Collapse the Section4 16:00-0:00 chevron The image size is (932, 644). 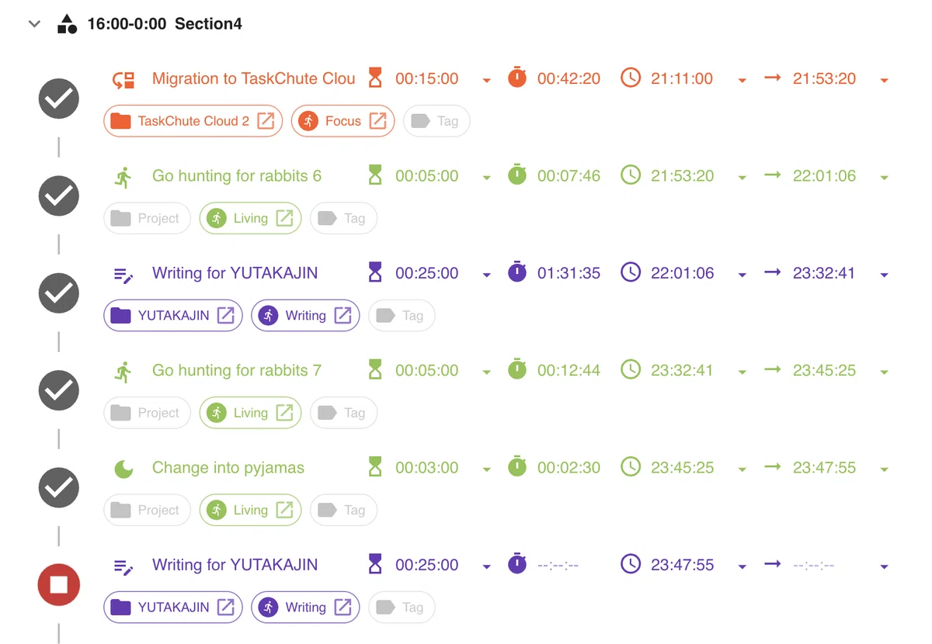click(x=34, y=24)
